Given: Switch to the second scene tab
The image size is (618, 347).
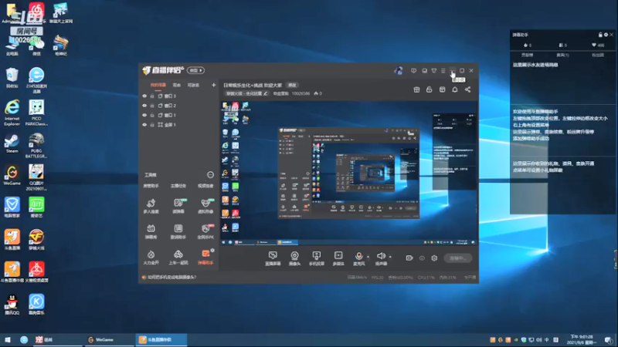Looking at the screenshot, I should tap(177, 85).
